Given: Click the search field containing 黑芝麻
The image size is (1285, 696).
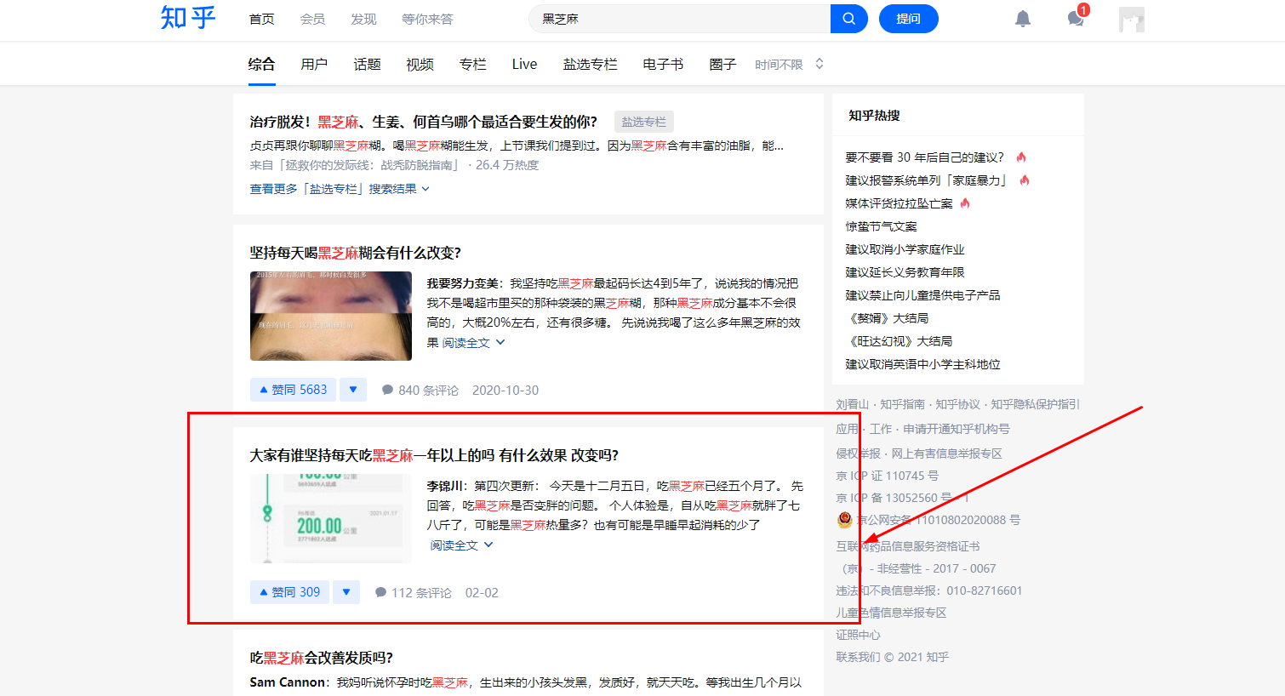Looking at the screenshot, I should pyautogui.click(x=679, y=19).
